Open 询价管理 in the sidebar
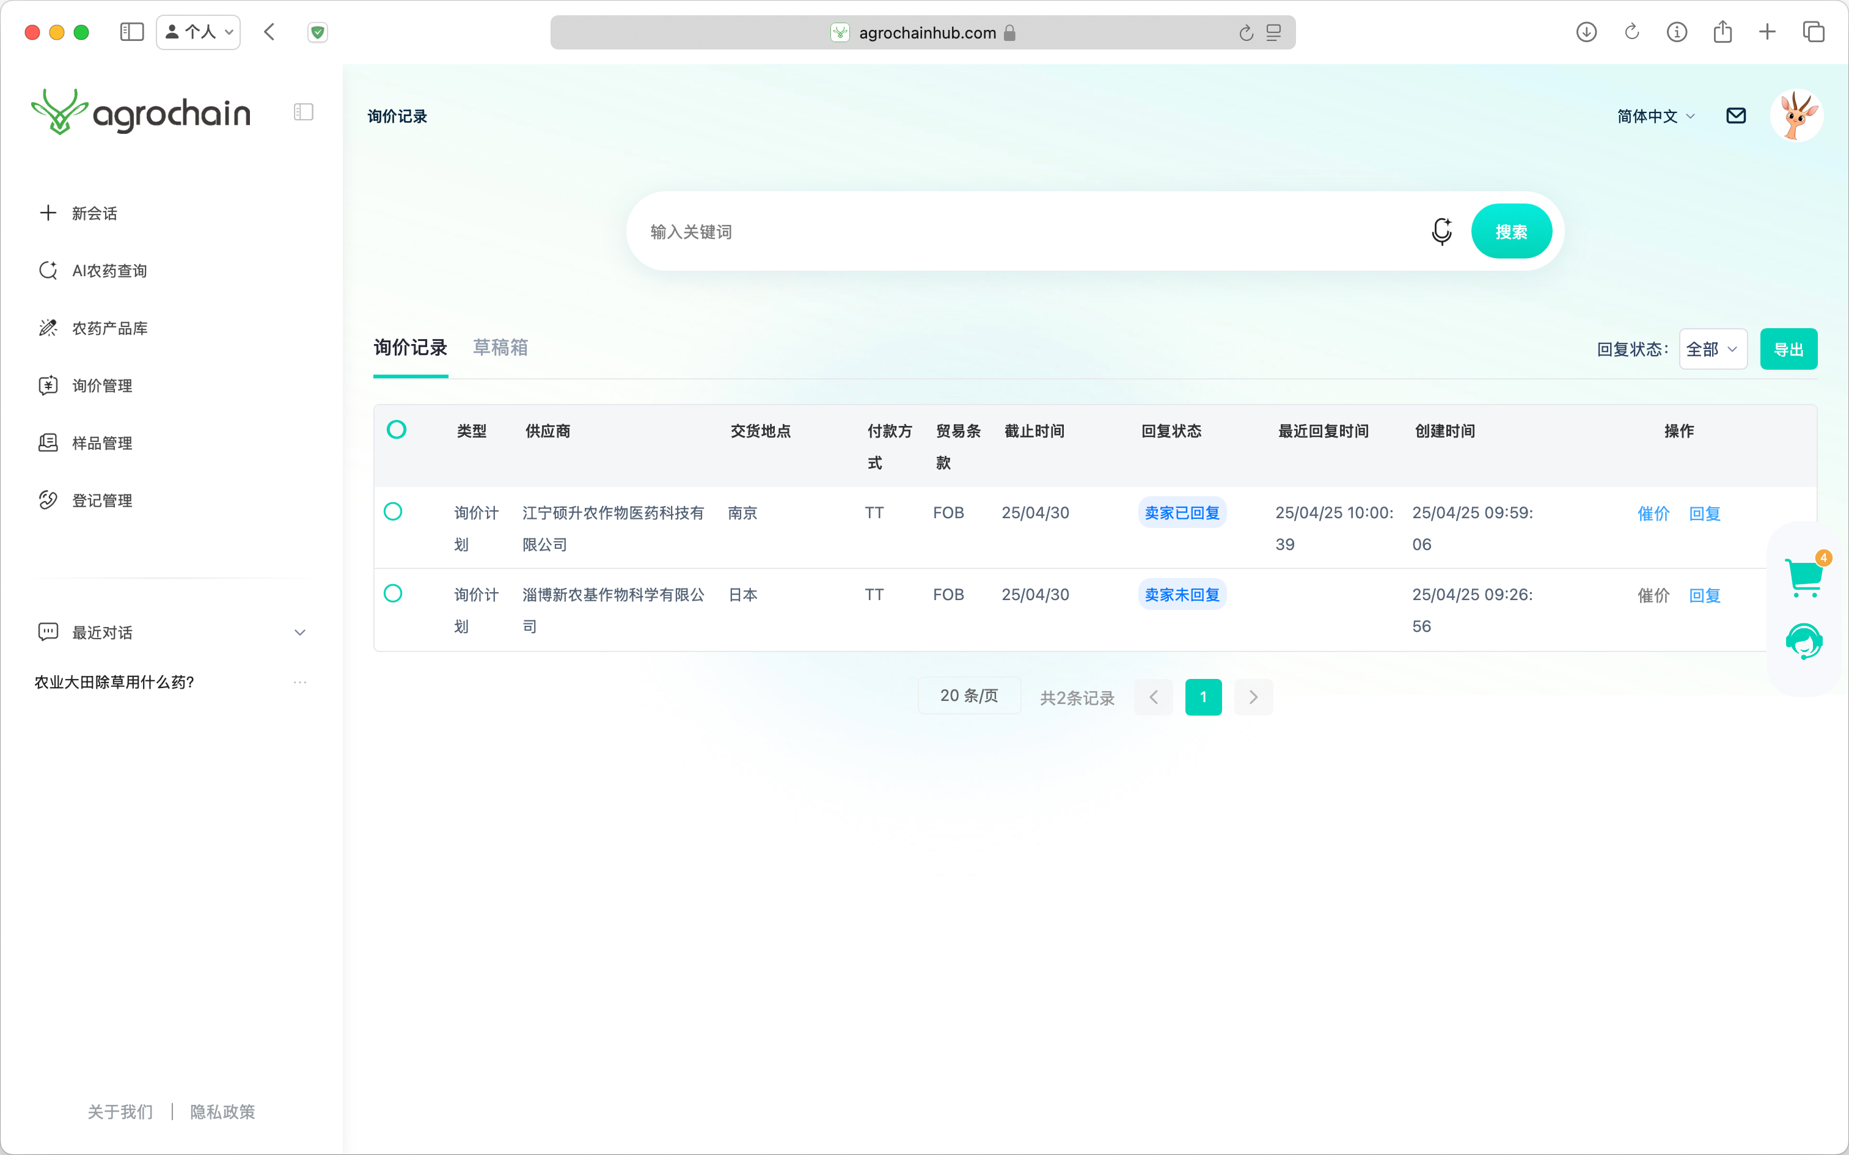 (101, 386)
